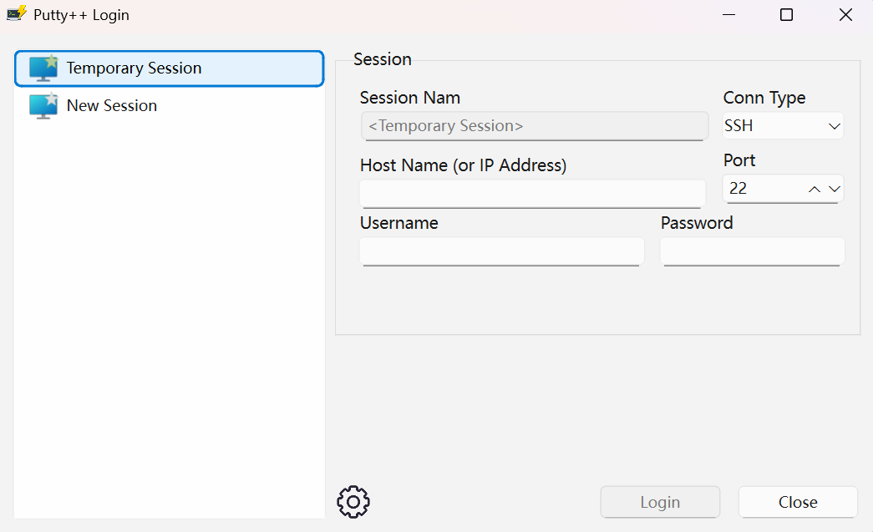Focus the Password input field
The image size is (873, 532).
pos(752,251)
